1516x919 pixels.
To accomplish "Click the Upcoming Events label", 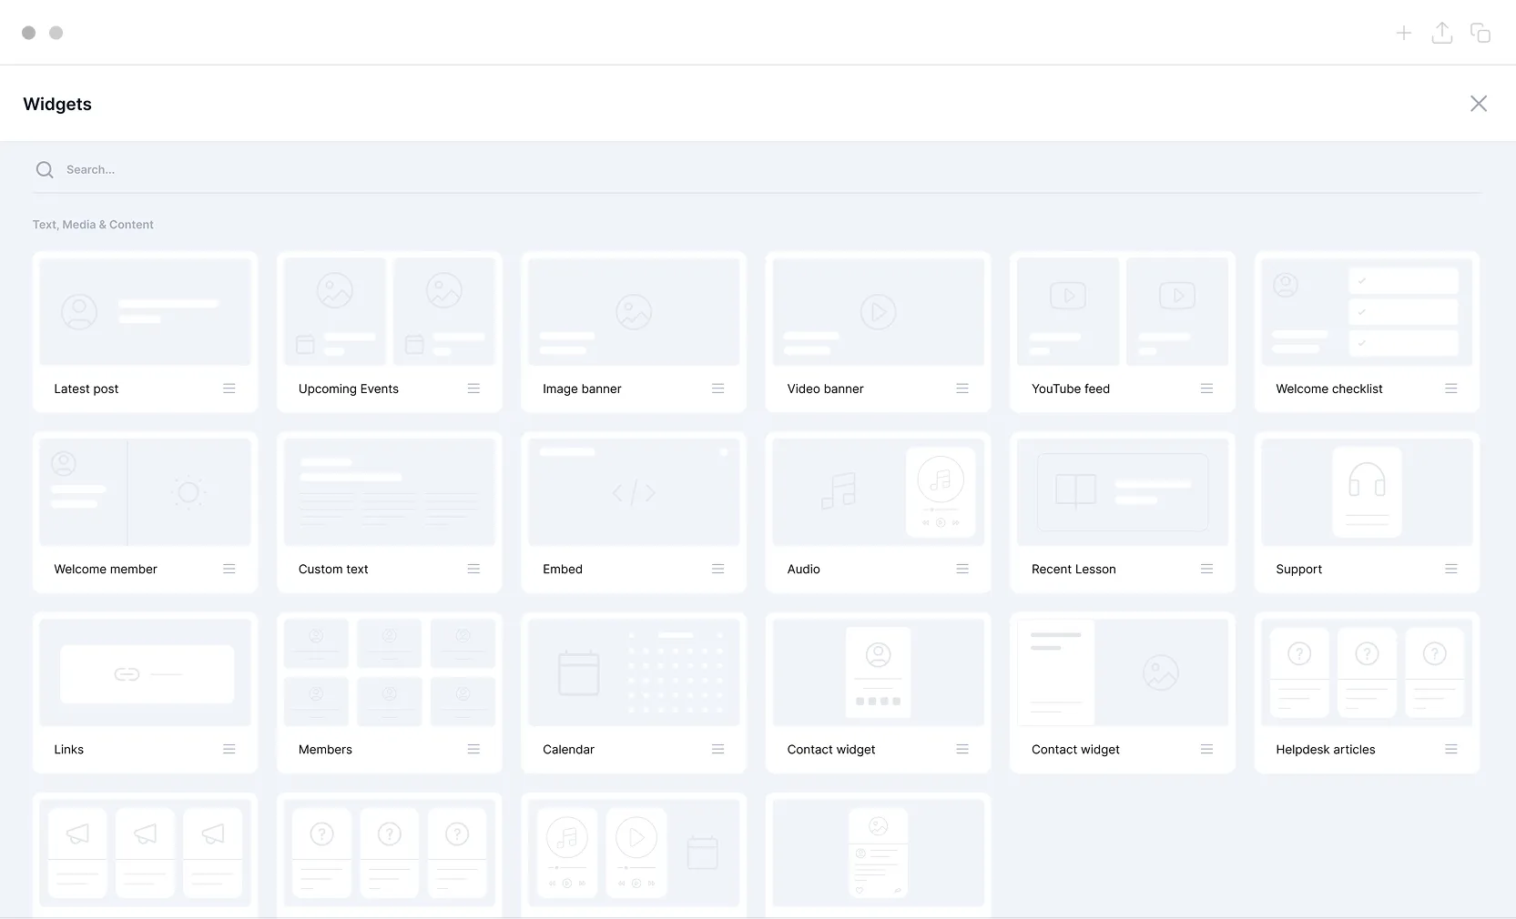I will pyautogui.click(x=349, y=389).
